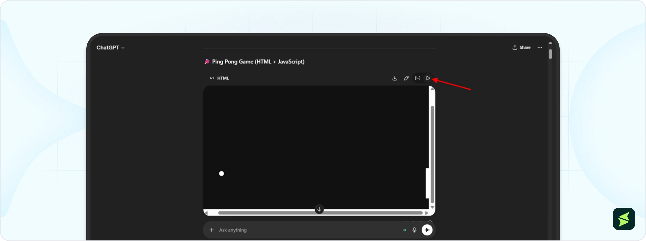Click the plus attach icon
The width and height of the screenshot is (646, 241).
[212, 230]
